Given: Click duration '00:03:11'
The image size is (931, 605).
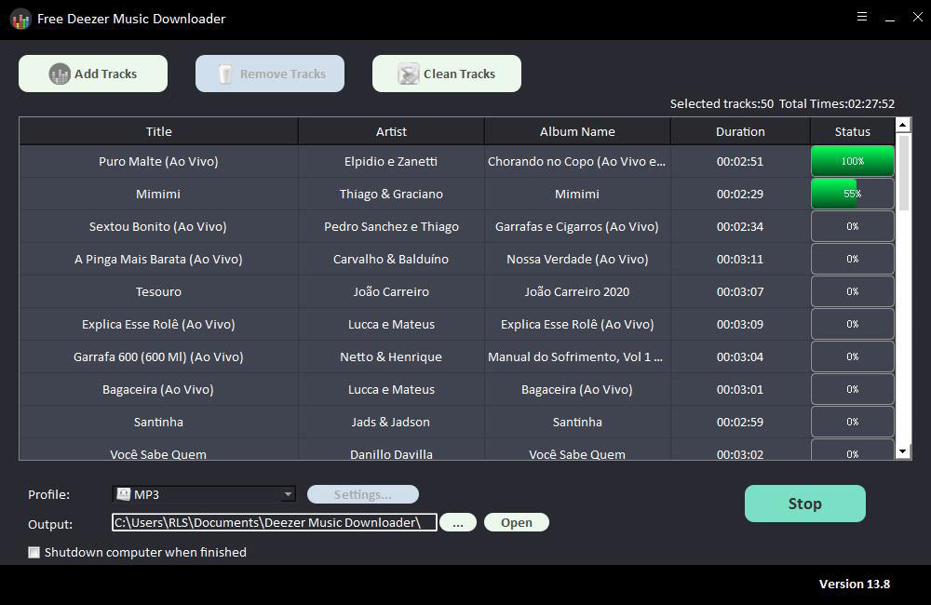Looking at the screenshot, I should (740, 260).
